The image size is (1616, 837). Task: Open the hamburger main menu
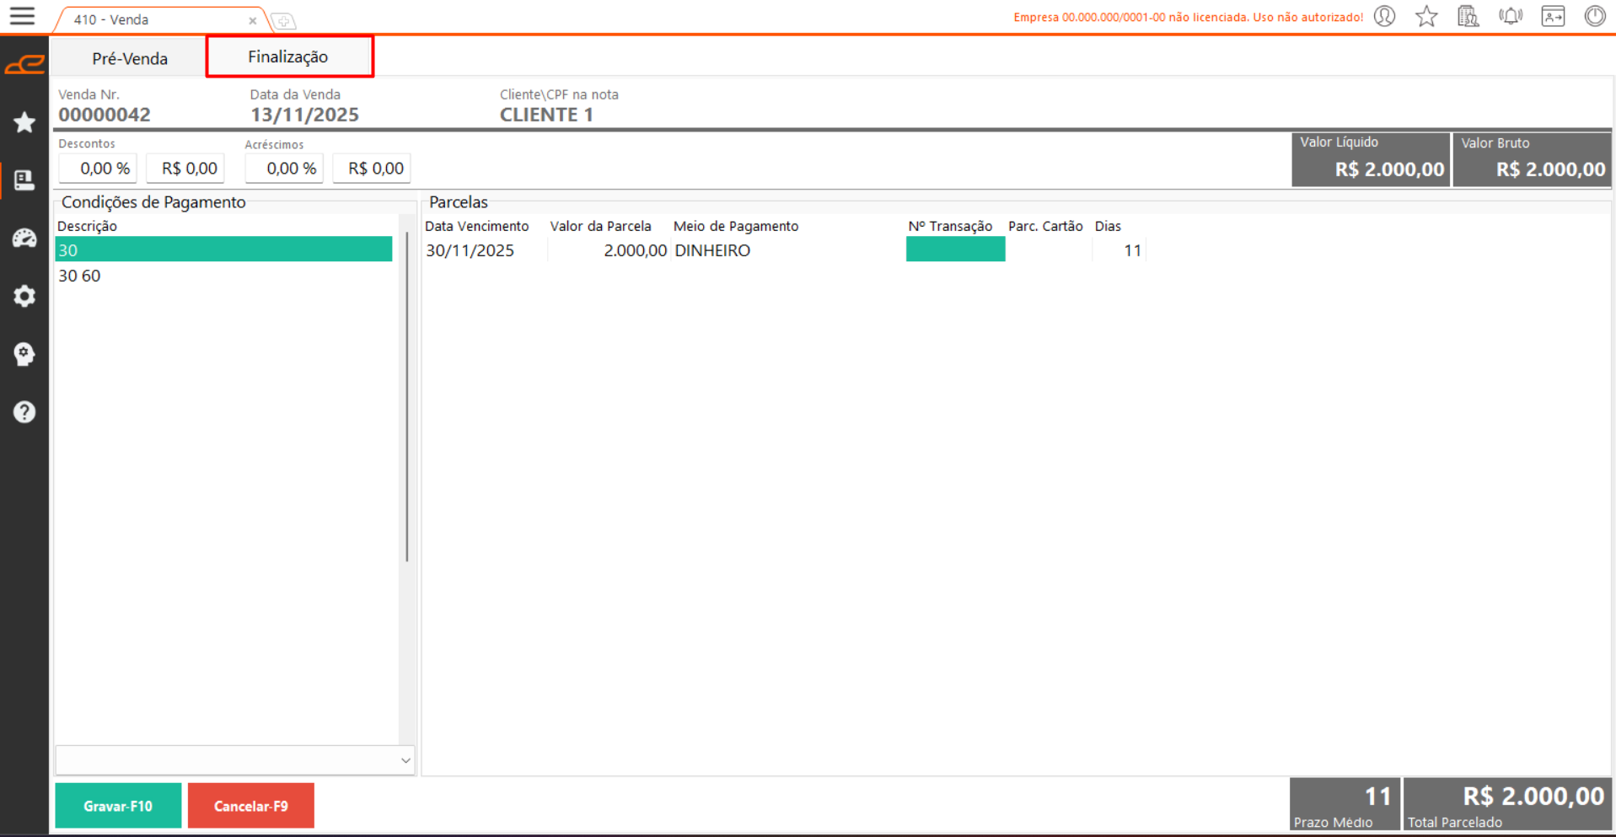[22, 17]
